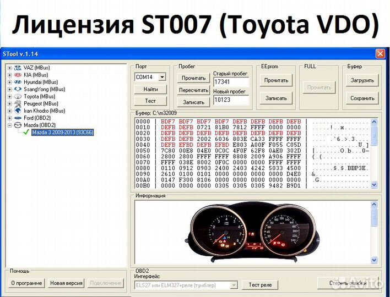390x297 pixels.
Task: Click Записать in the EEprom group
Action: pyautogui.click(x=276, y=98)
